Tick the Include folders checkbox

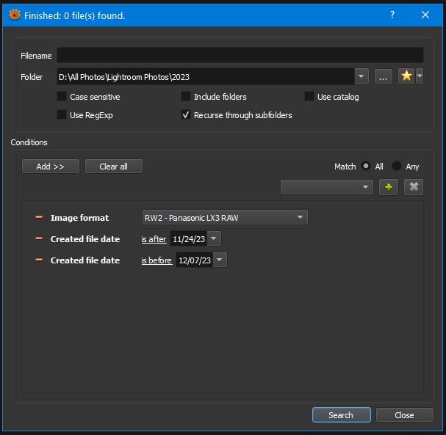(186, 96)
